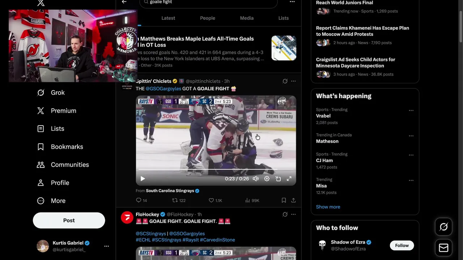The height and width of the screenshot is (260, 463).
Task: Open three-dot menu on FloHockey post
Action: (x=293, y=214)
